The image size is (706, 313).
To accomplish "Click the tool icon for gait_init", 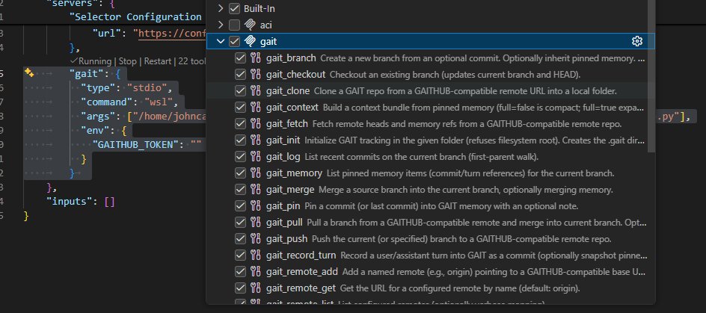I will [x=255, y=140].
